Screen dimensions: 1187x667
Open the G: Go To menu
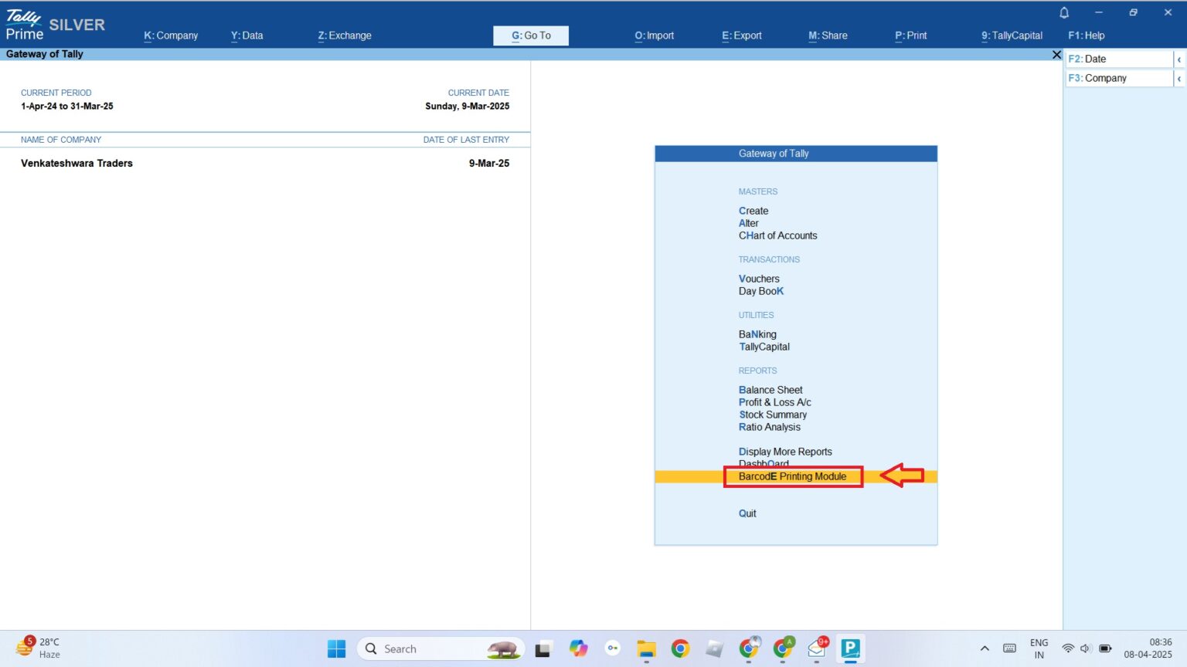click(531, 35)
